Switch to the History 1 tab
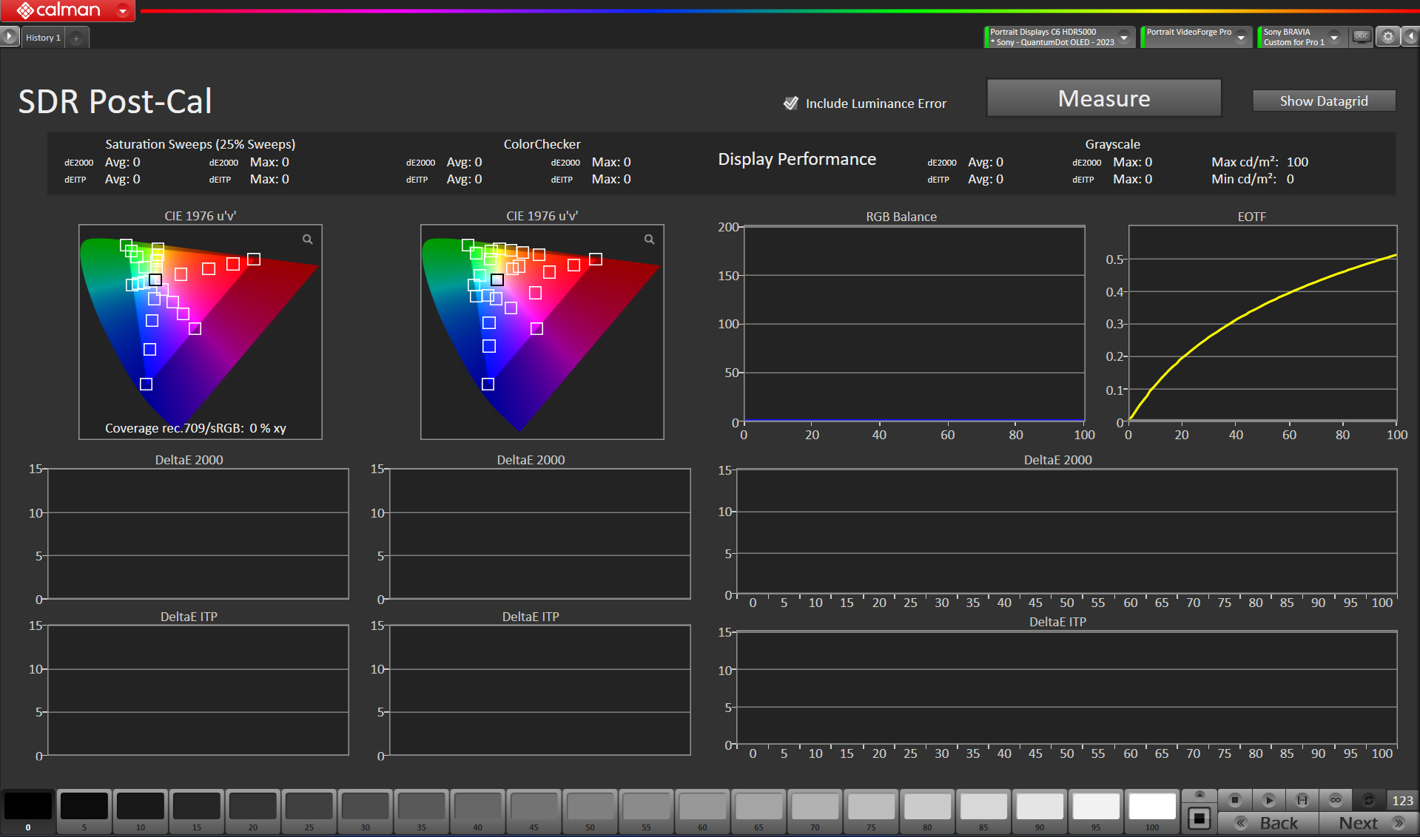 tap(43, 38)
